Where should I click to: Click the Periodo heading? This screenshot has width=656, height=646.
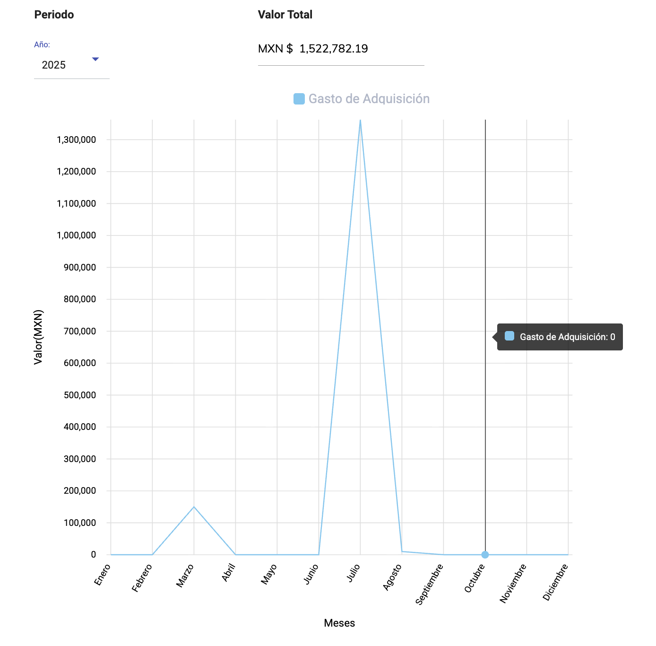click(54, 15)
